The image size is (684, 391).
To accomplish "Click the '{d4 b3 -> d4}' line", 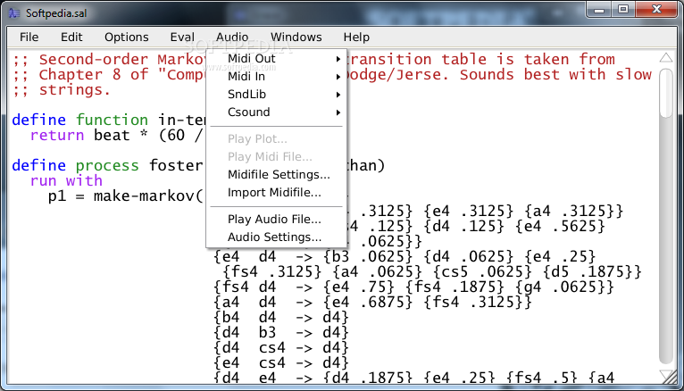I will (281, 332).
